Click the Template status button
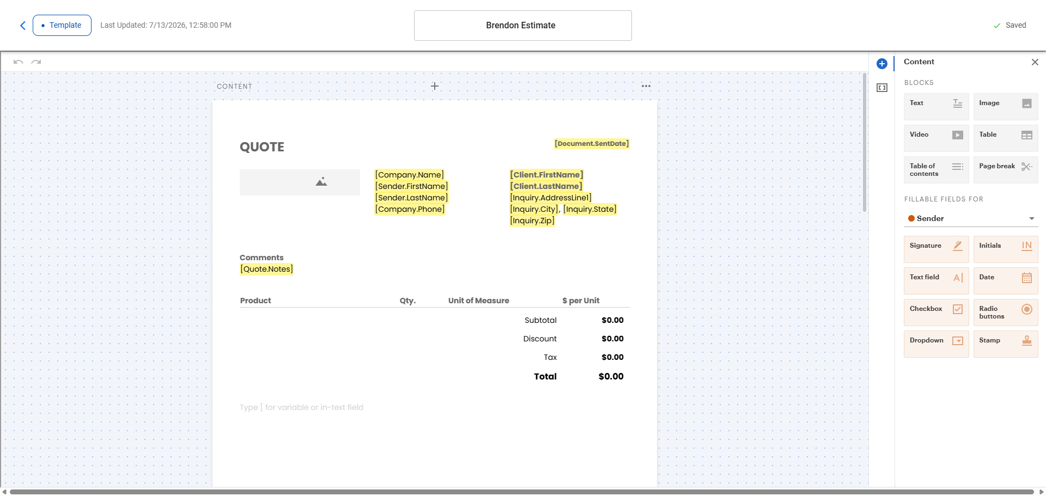The height and width of the screenshot is (496, 1046). click(x=62, y=26)
